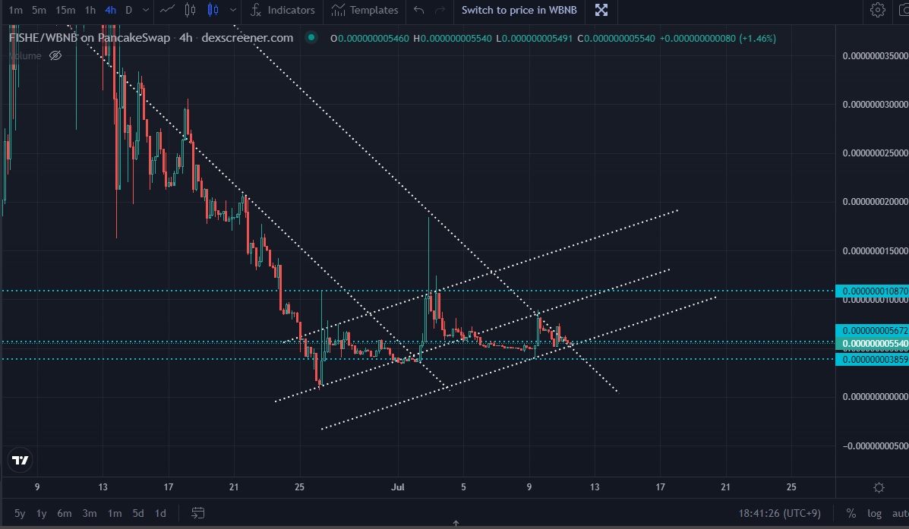Select the hollow candles chart style icon
This screenshot has width=909, height=529.
click(190, 10)
